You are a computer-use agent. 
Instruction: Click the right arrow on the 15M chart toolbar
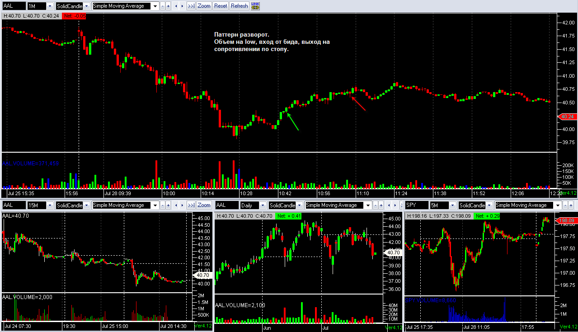[x=182, y=205]
